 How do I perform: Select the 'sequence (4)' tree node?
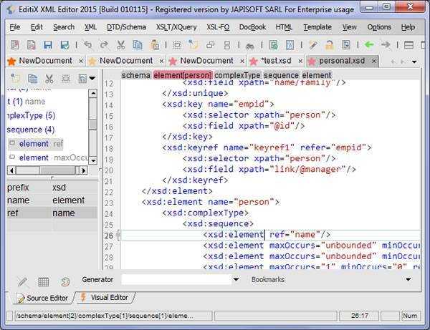point(30,130)
